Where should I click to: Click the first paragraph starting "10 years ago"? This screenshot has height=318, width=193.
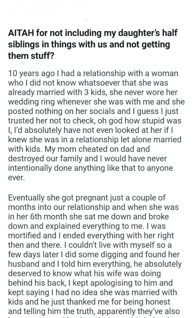click(x=96, y=125)
